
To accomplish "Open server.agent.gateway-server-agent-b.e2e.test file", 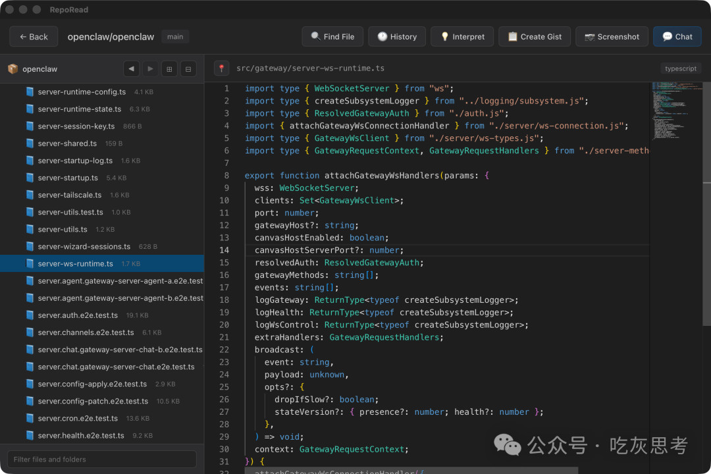I will click(102, 298).
